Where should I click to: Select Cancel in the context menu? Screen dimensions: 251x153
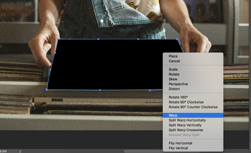[x=193, y=61]
